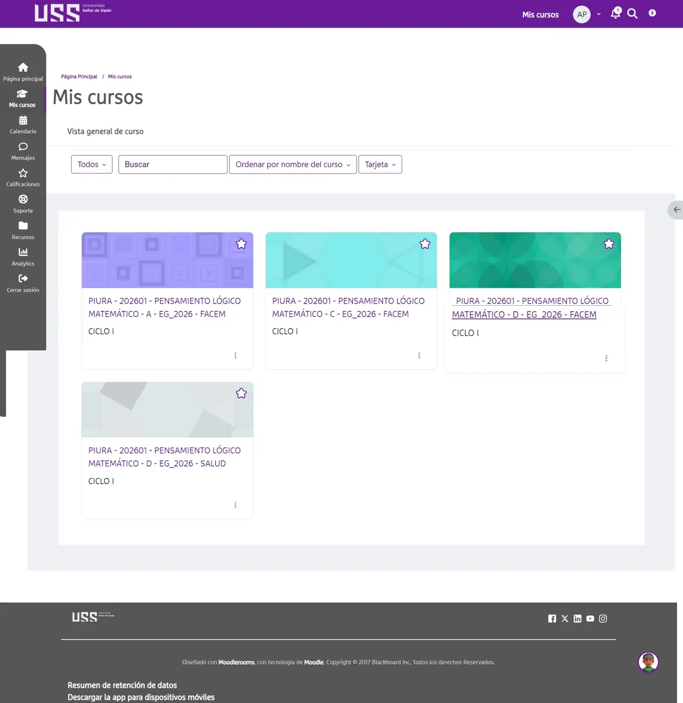Open the Matemático - D - FACEM course link
This screenshot has height=703, width=683.
[530, 308]
